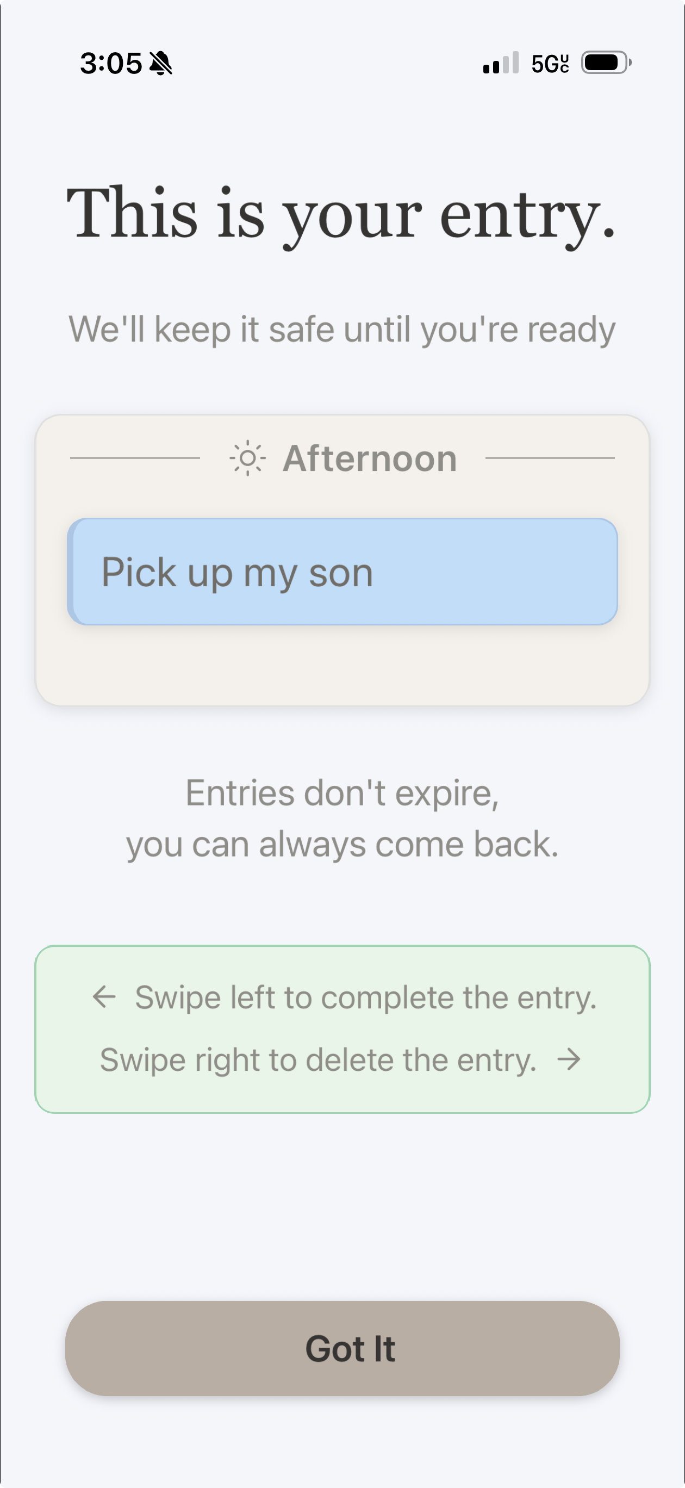Tap the 3:05 clock in status bar
The height and width of the screenshot is (1488, 685).
coord(111,63)
